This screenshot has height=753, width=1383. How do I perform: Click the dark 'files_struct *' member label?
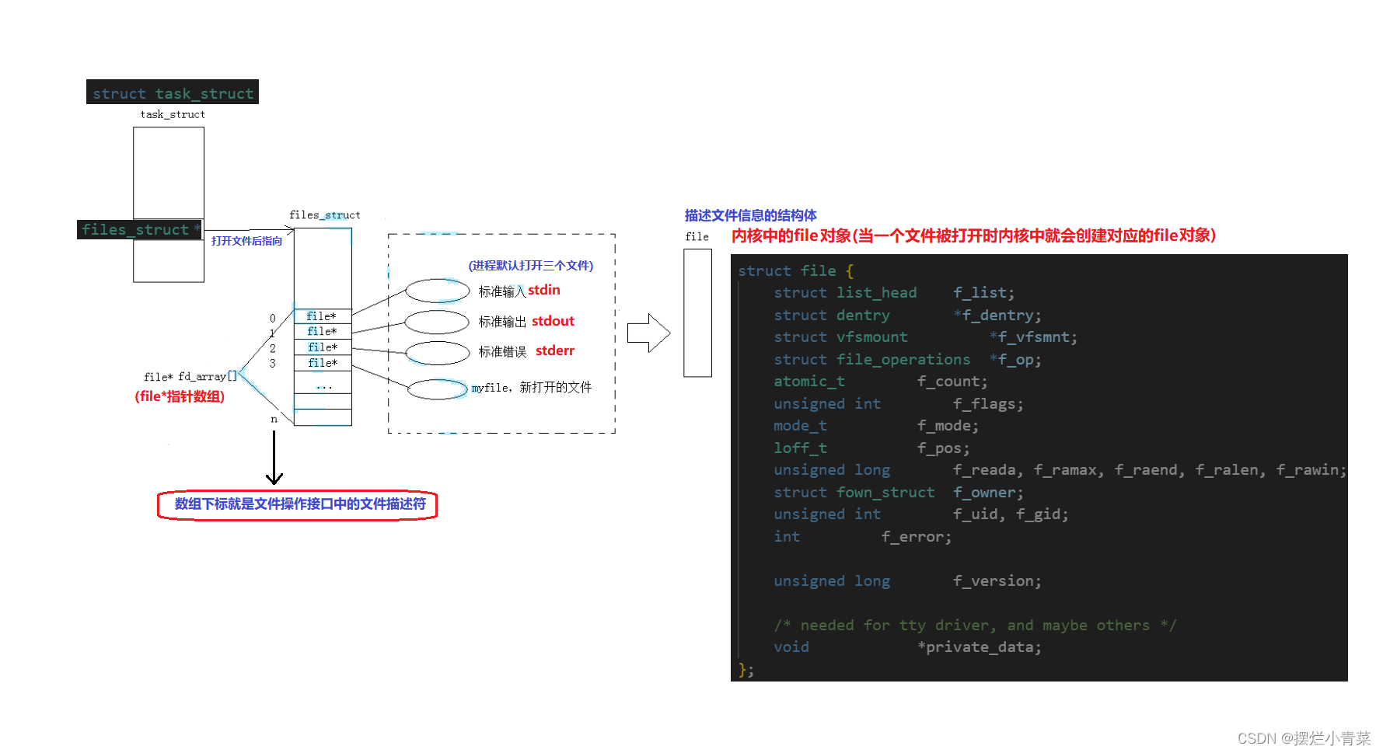tap(140, 229)
